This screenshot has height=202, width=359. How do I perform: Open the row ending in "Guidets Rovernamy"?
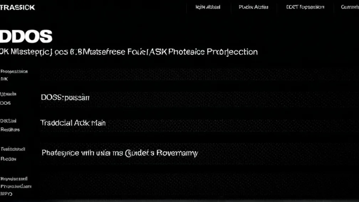(120, 153)
